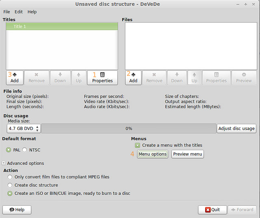Open the Media size 4.7 GB DVD dropdown
This screenshot has height=218, width=260.
point(24,128)
